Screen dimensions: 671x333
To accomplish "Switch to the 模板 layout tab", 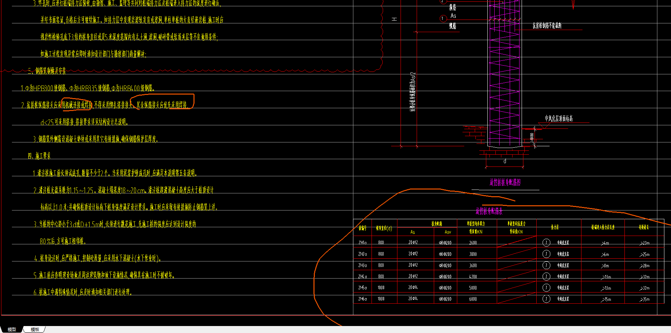I will [x=35, y=329].
